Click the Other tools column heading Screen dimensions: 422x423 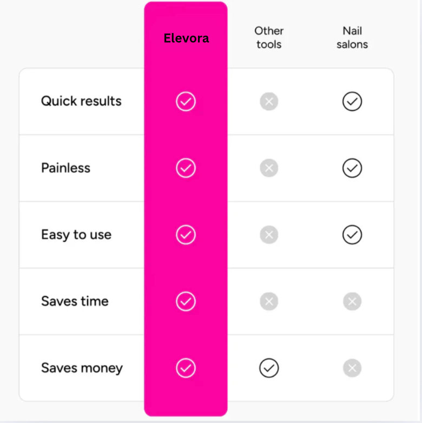pyautogui.click(x=269, y=37)
